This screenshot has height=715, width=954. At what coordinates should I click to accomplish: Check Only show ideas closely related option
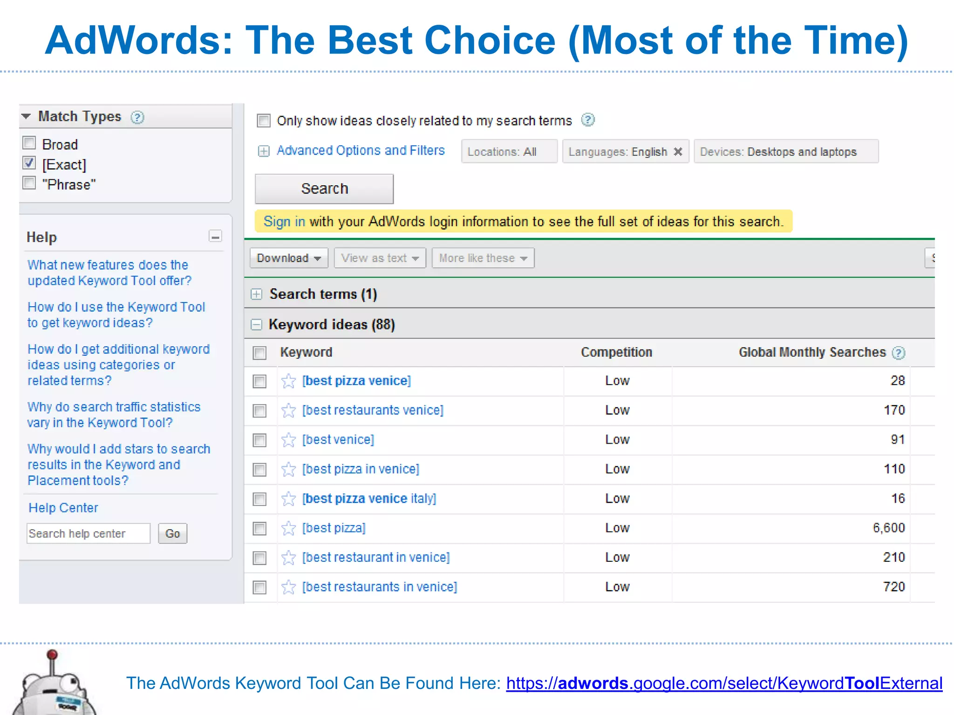pyautogui.click(x=264, y=121)
